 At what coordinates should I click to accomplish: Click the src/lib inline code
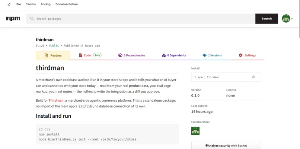pyautogui.click(x=86, y=106)
